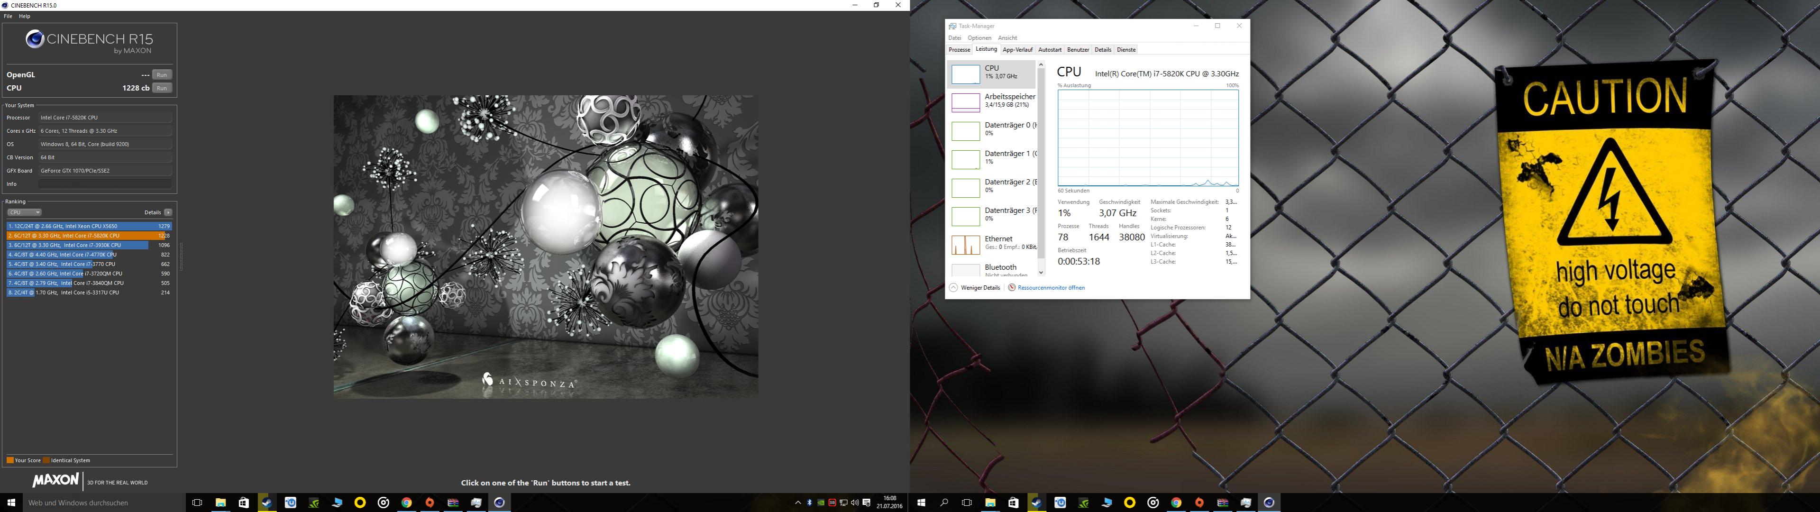The height and width of the screenshot is (512, 1820).
Task: Open the Ressourcenmonitor öffnen link
Action: (1051, 288)
